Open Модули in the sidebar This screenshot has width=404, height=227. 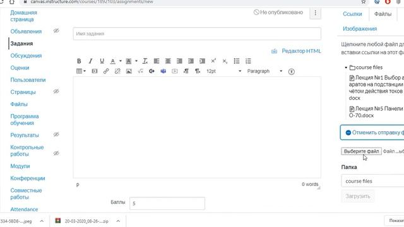[20, 166]
